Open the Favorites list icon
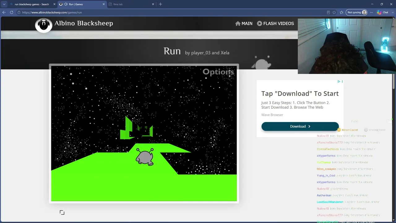This screenshot has width=396, height=223. click(x=342, y=12)
